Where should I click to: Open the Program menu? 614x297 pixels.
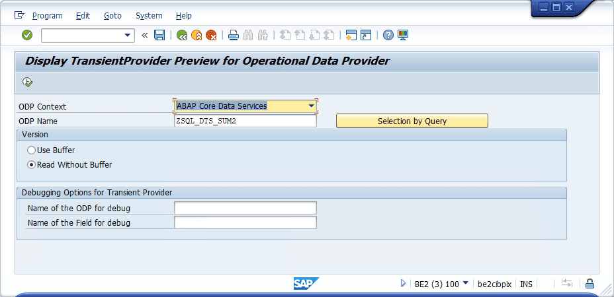(48, 16)
